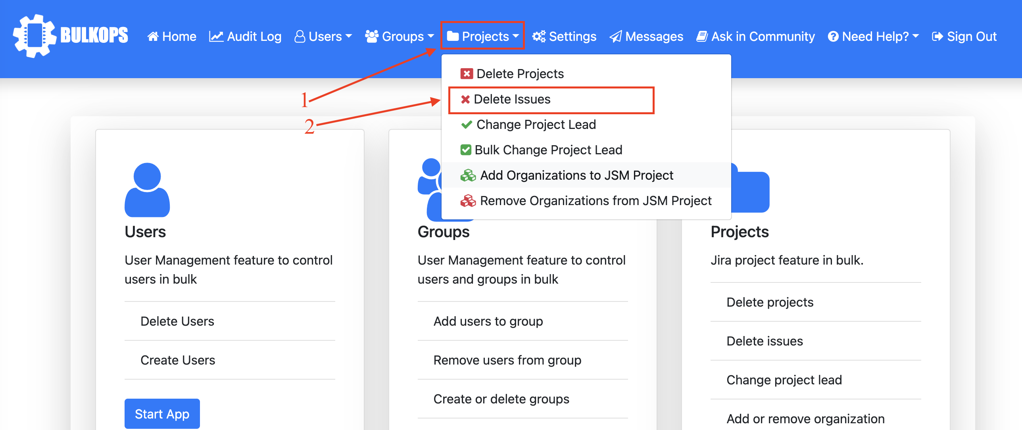Open the Users dropdown in navbar

tap(323, 36)
